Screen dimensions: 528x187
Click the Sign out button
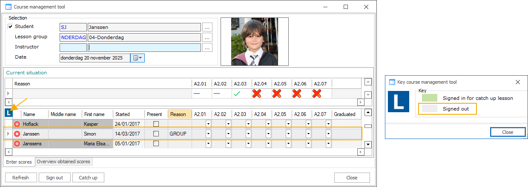pos(55,178)
